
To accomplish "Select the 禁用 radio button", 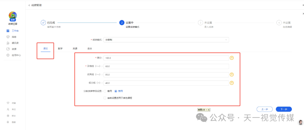I will pos(116,91).
